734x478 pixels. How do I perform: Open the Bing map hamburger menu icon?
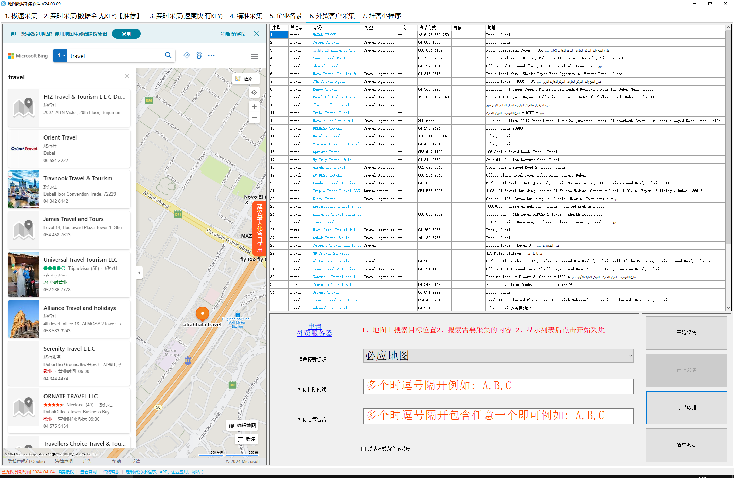click(254, 56)
